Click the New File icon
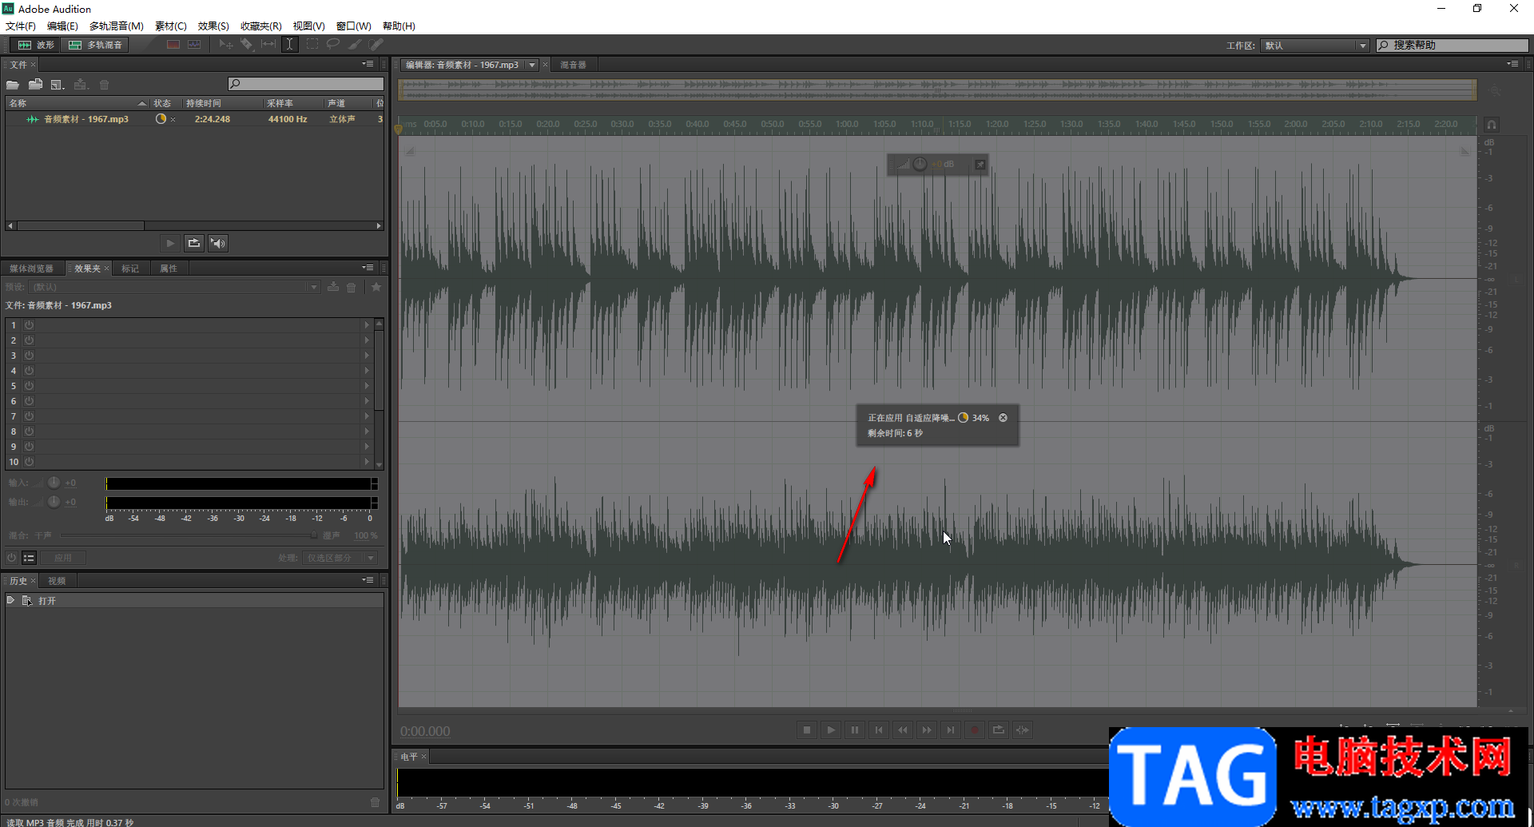 (x=58, y=85)
